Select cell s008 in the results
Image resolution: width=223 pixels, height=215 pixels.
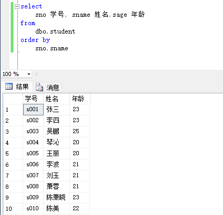[33, 187]
